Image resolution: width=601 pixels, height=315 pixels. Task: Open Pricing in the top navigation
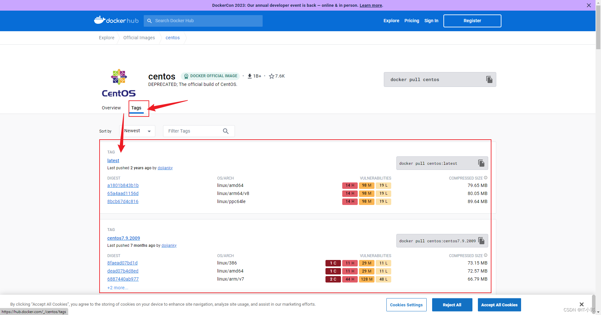tap(412, 21)
